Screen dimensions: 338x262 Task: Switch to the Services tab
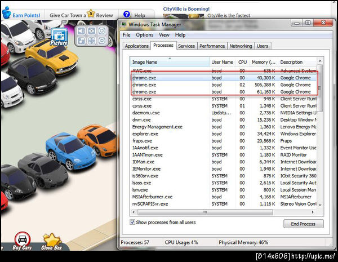186,46
